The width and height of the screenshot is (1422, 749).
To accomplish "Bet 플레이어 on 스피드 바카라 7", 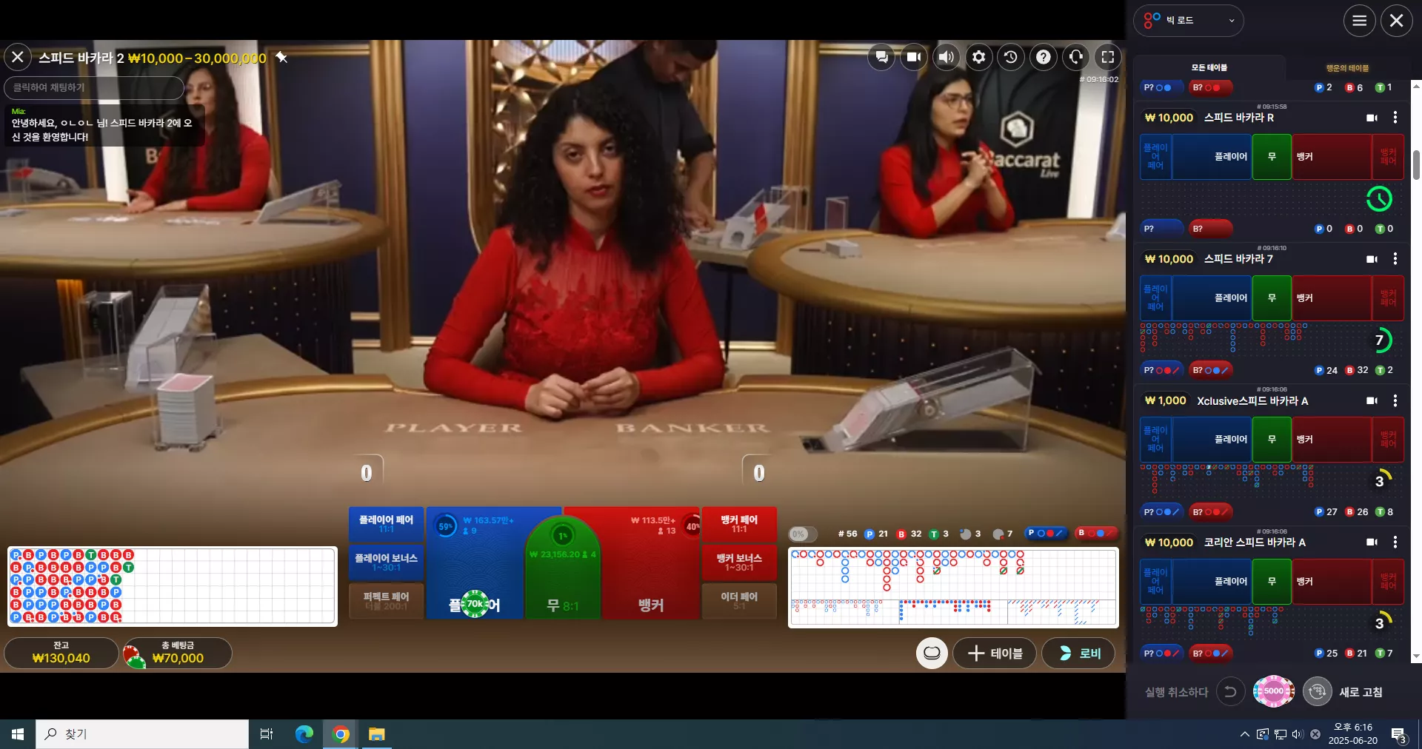I will (x=1212, y=298).
